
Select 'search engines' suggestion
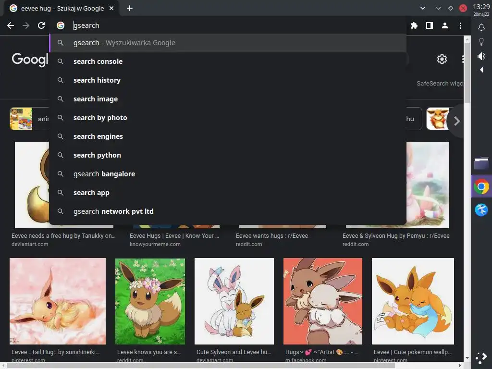point(228,136)
